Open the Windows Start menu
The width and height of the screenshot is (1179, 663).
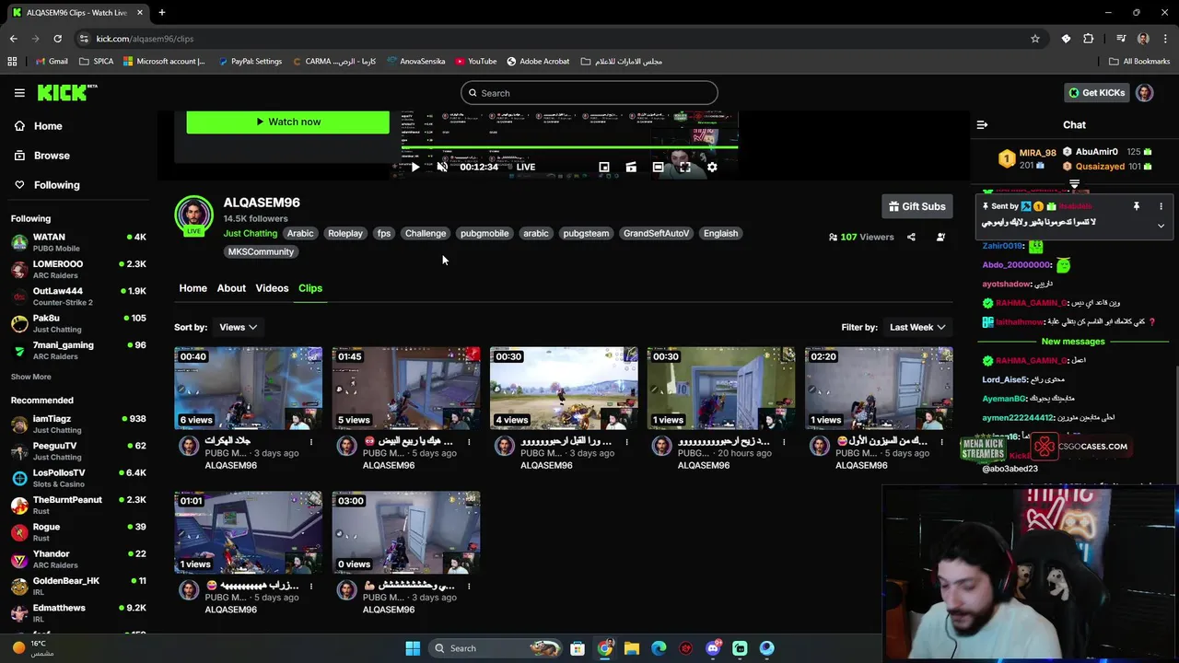point(413,648)
